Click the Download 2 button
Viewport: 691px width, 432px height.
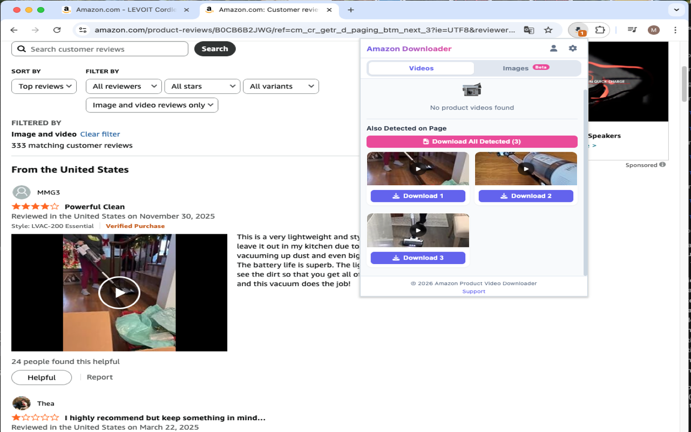pos(526,196)
